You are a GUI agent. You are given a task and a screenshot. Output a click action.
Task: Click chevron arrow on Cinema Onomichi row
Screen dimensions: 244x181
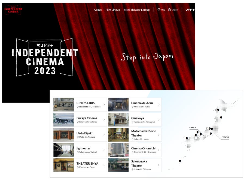pos(159,150)
